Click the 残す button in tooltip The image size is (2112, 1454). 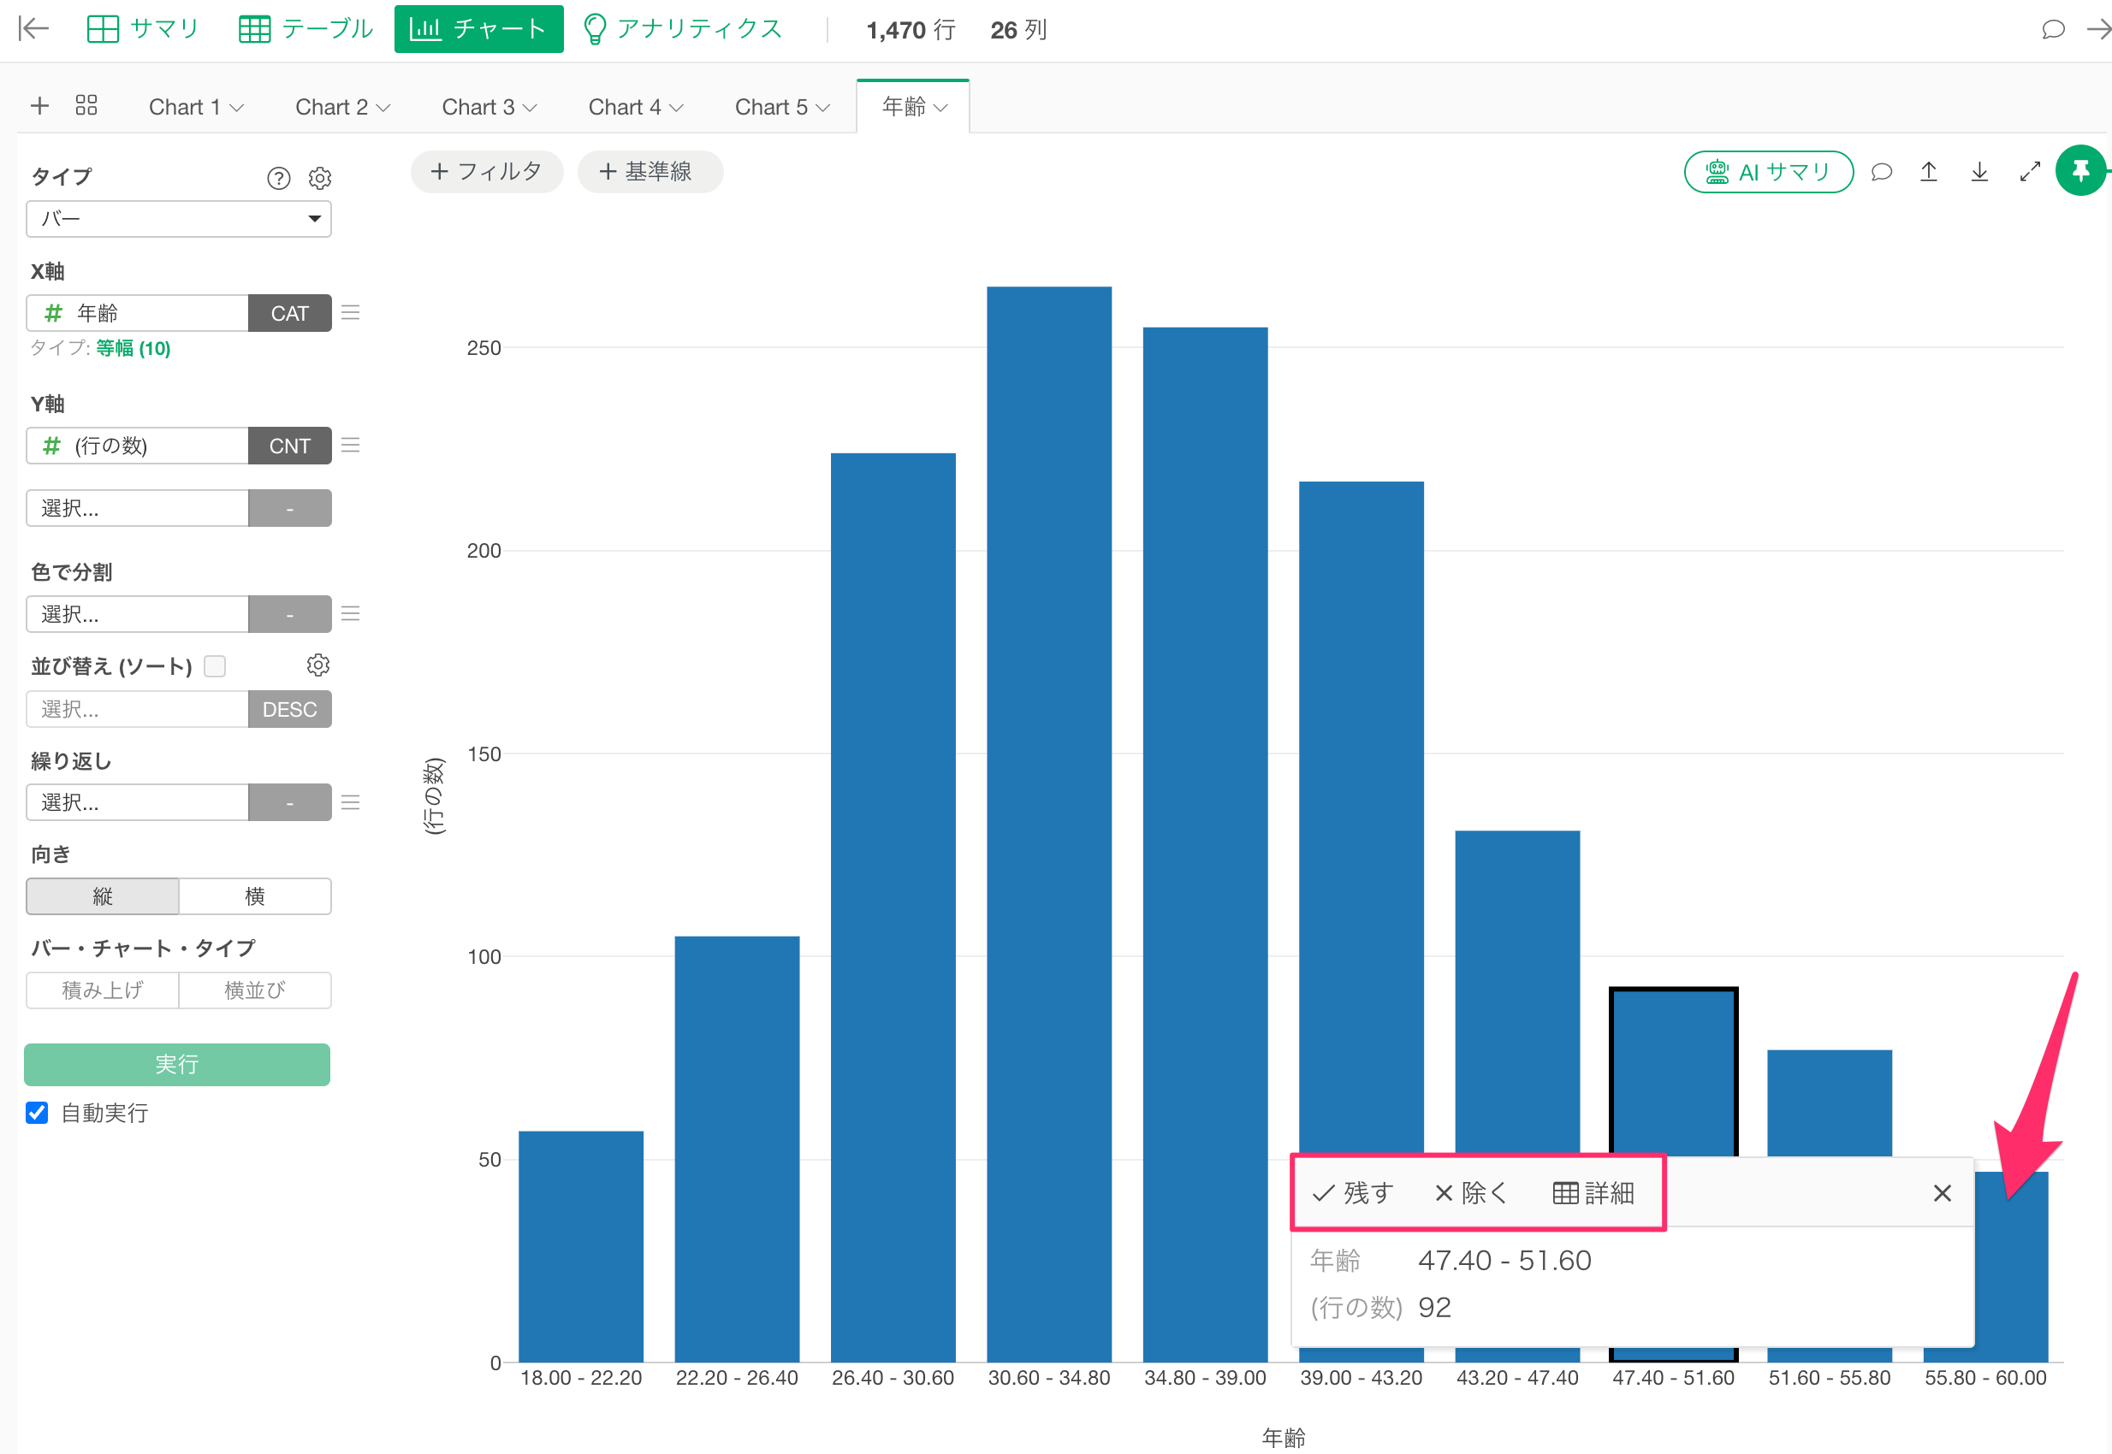click(1353, 1192)
